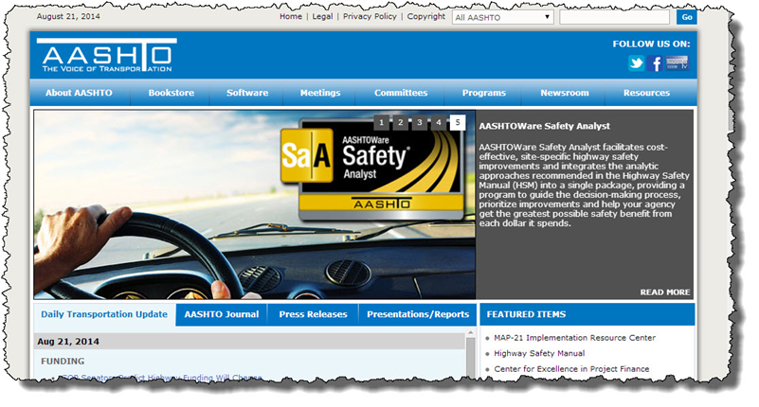This screenshot has height=407, width=759.
Task: Select the Daily Transportation Update tab
Action: pos(104,314)
